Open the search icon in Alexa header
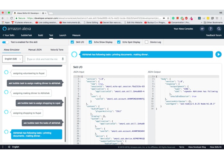The width and height of the screenshot is (224, 159). (x=219, y=29)
